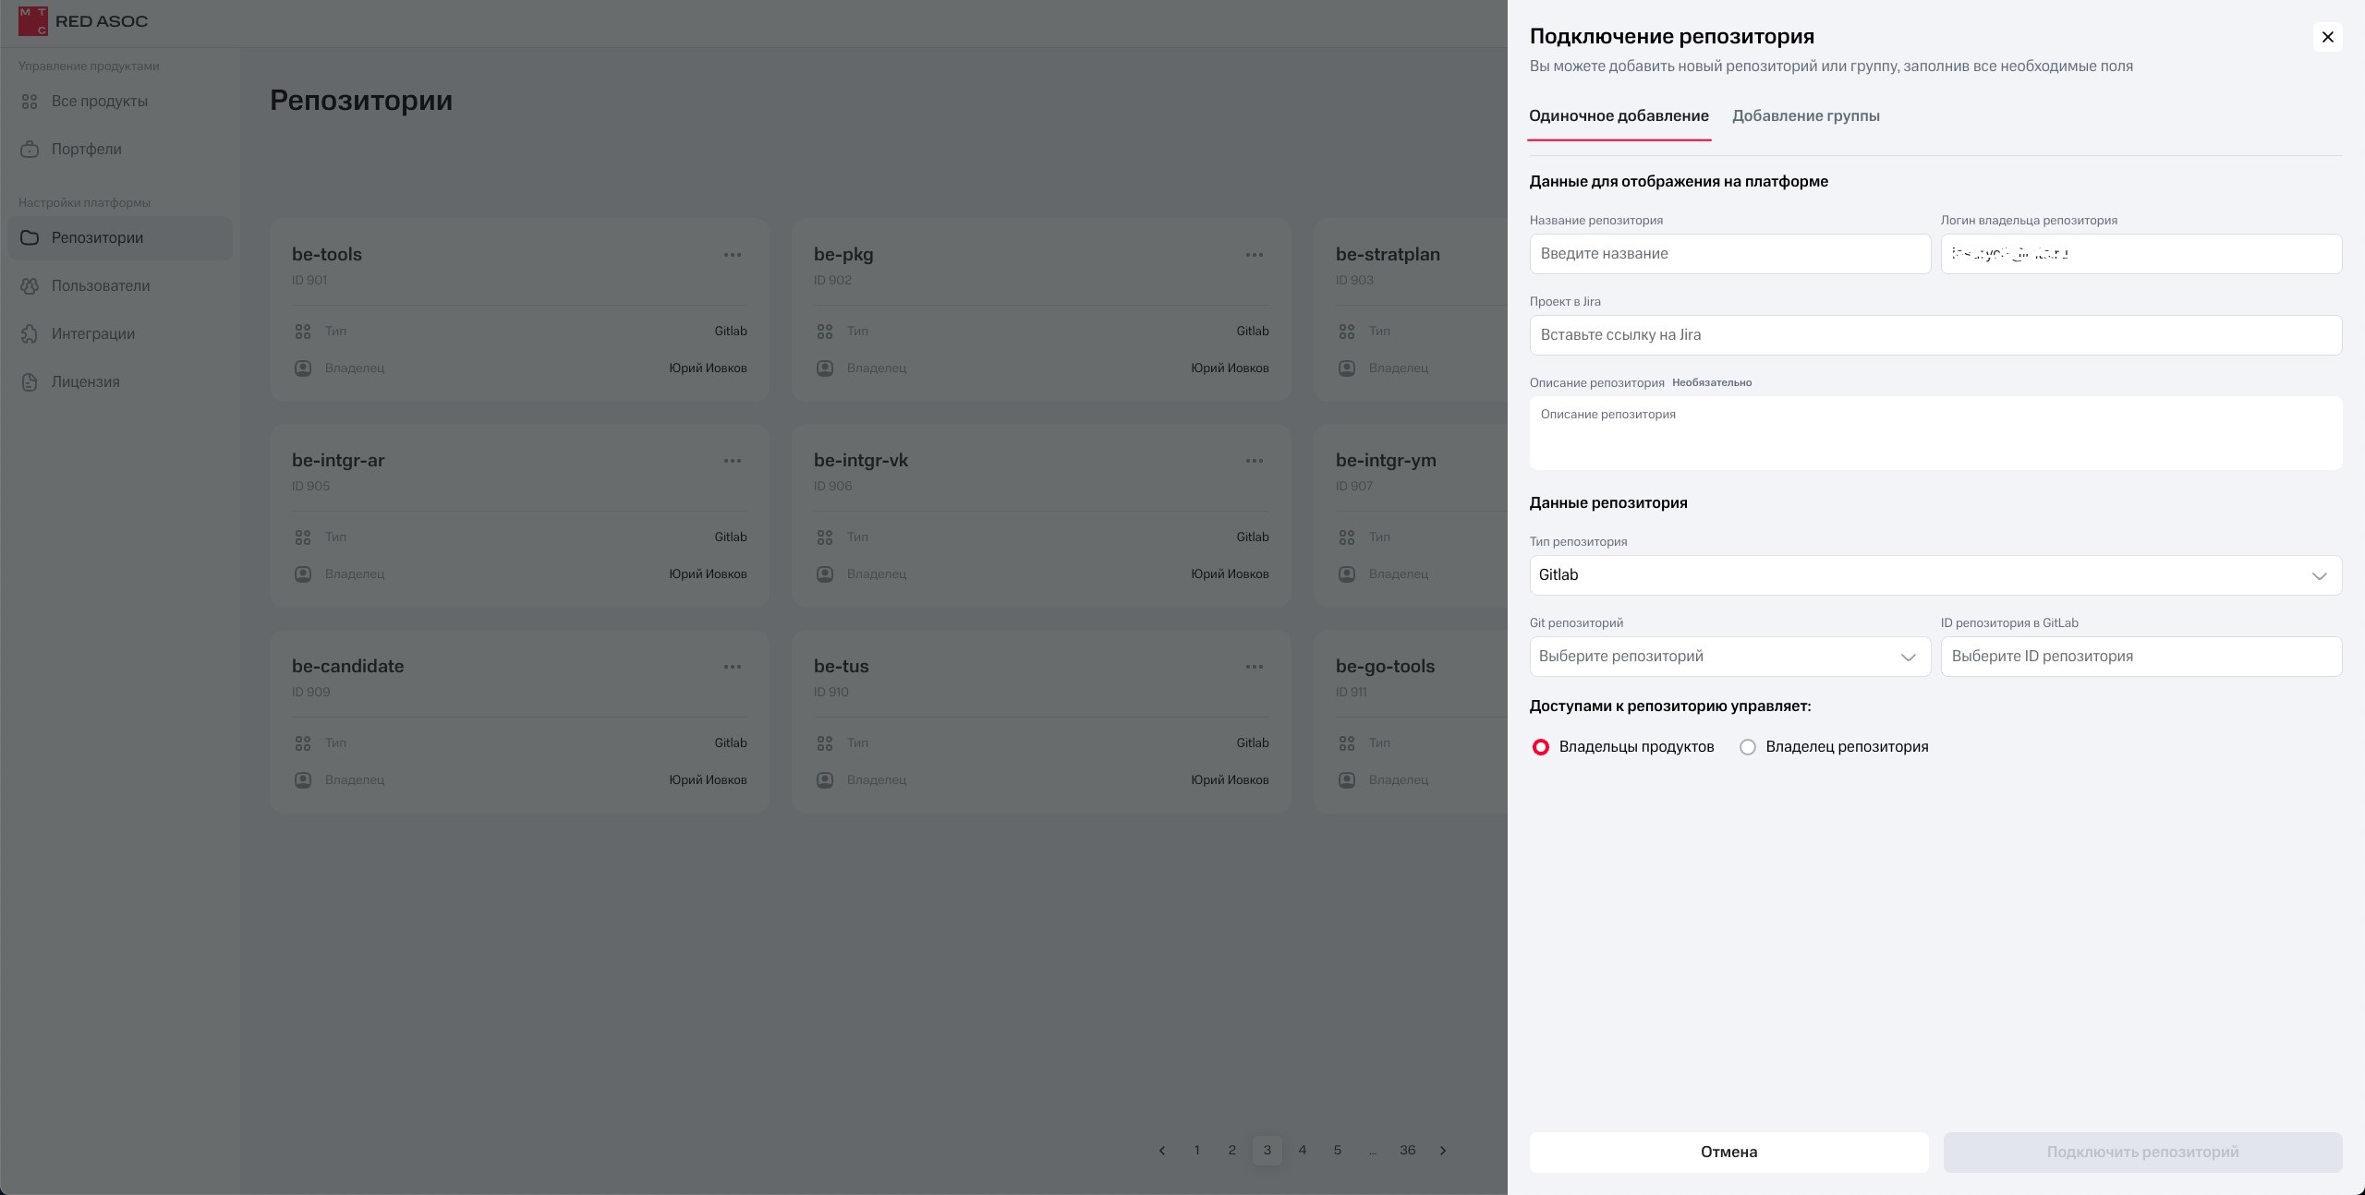Open three-dot menu on be-tools card
2365x1195 pixels.
click(733, 255)
